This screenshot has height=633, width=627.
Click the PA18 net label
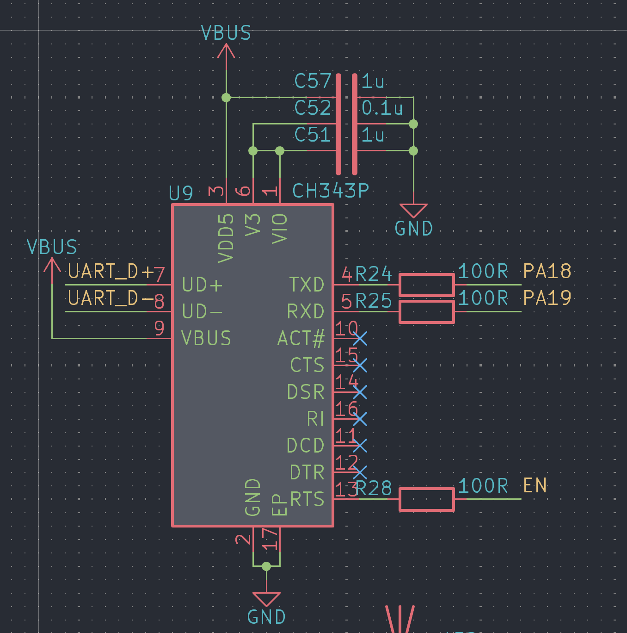[547, 272]
